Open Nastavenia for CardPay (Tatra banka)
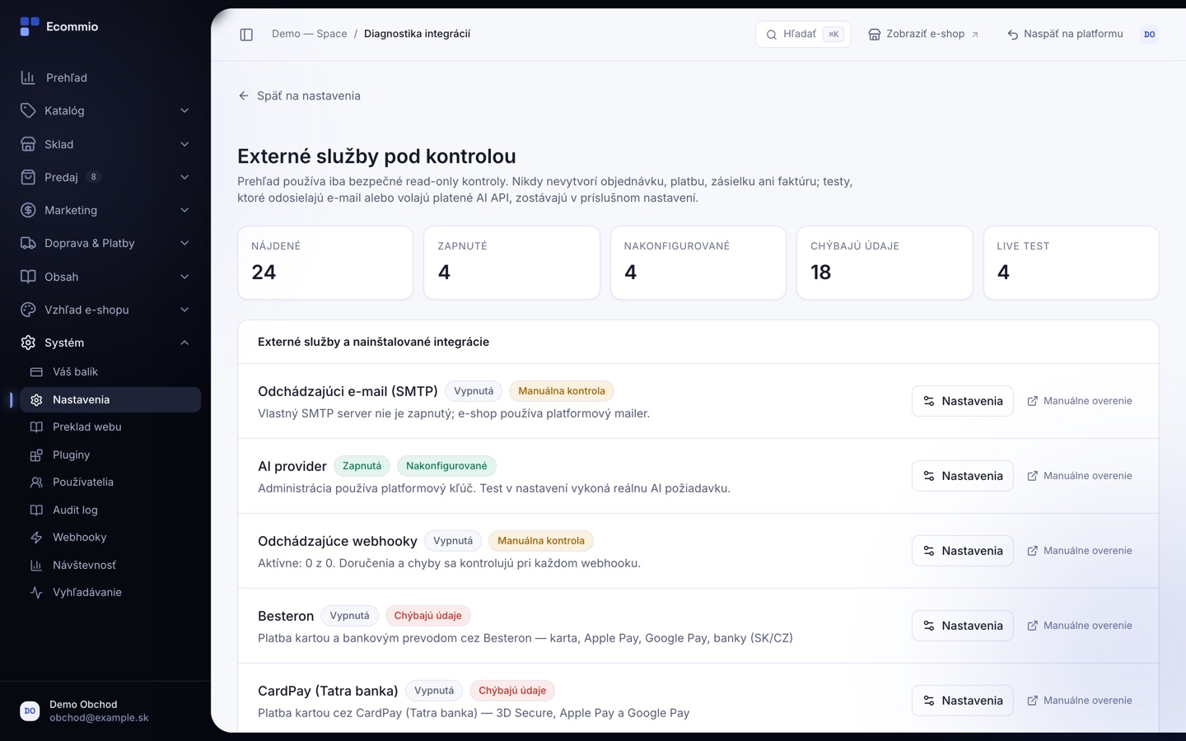Image resolution: width=1186 pixels, height=741 pixels. pyautogui.click(x=962, y=701)
